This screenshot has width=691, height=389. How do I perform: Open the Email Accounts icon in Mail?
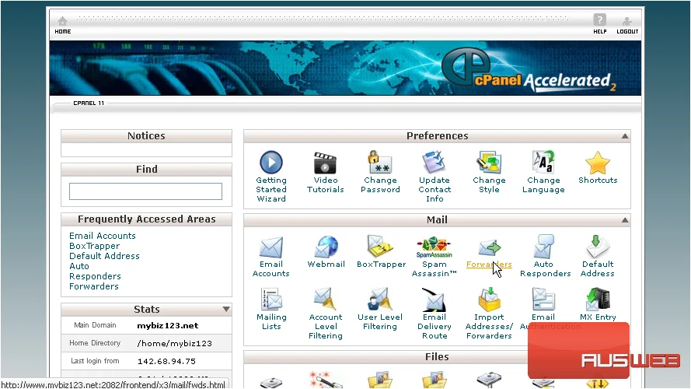271,247
